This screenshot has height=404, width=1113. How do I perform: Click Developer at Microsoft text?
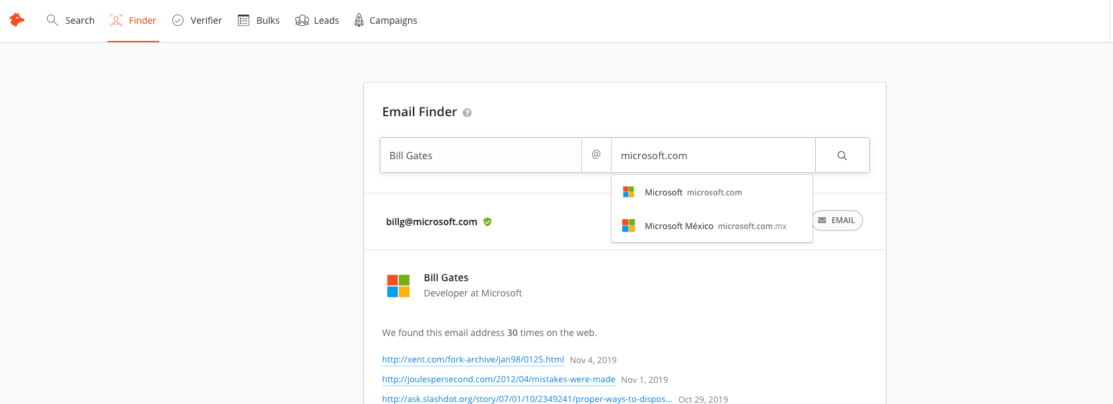pos(473,293)
